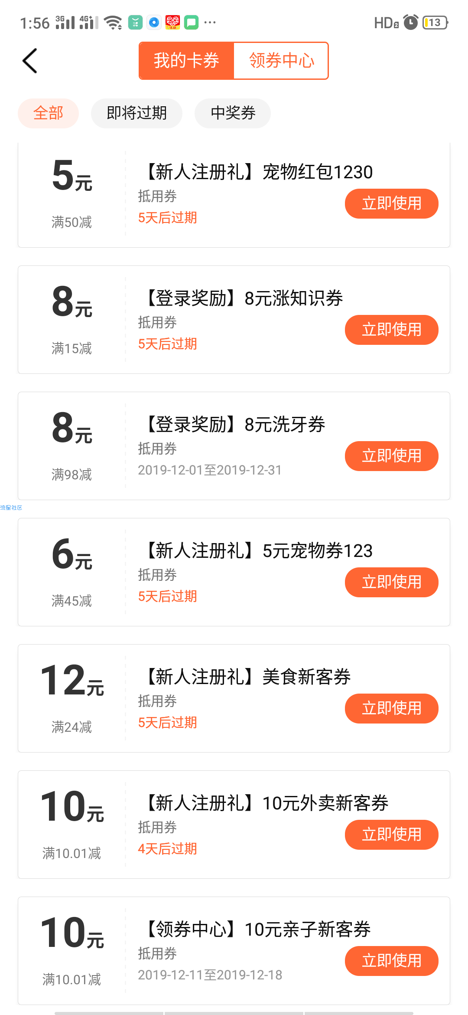Tap the battery indicator icon
The height and width of the screenshot is (1015, 468).
[435, 23]
